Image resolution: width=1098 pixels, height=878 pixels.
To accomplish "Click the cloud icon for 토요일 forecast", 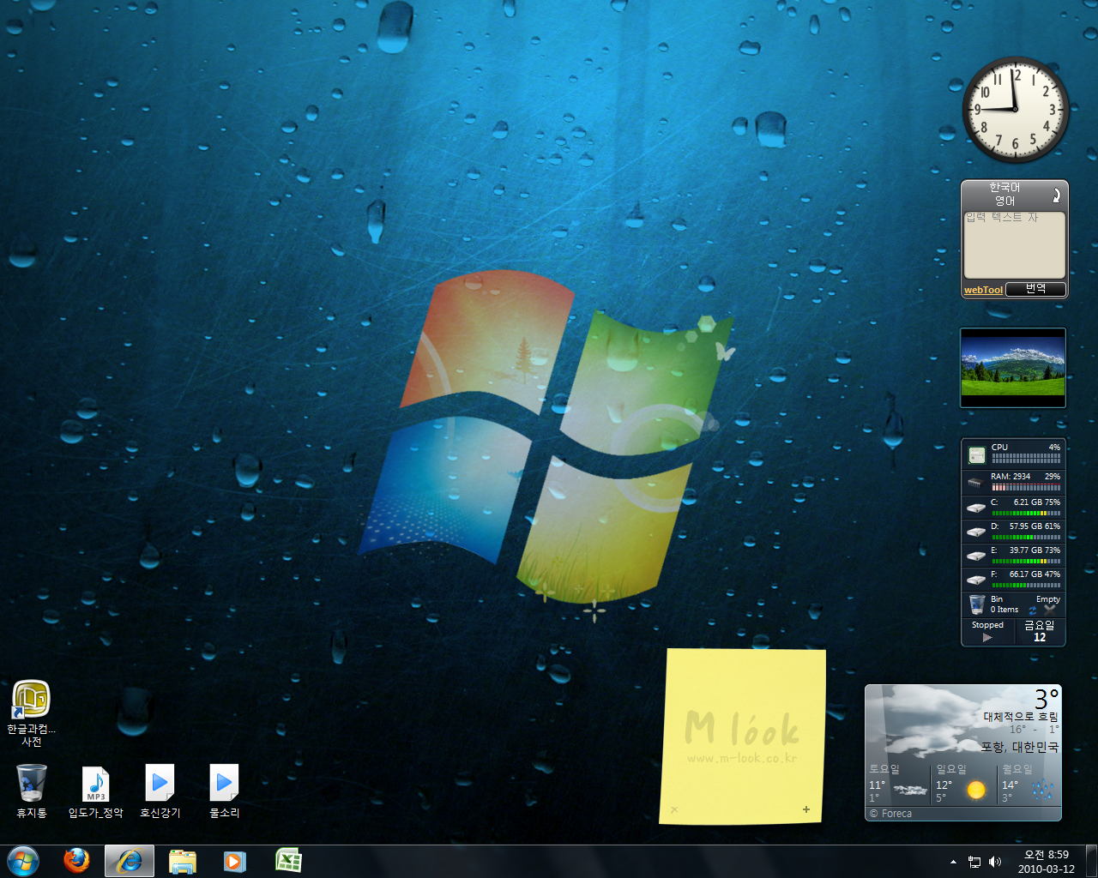I will pos(910,790).
